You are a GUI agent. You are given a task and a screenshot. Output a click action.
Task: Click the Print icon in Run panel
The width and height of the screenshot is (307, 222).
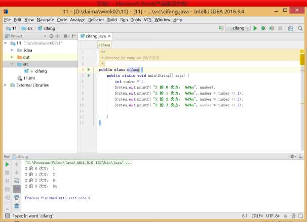(17, 198)
